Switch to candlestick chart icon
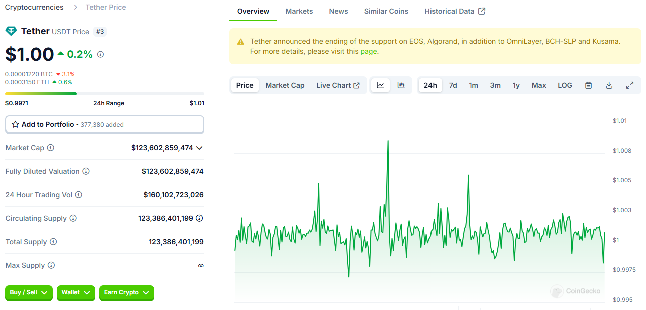 (401, 85)
